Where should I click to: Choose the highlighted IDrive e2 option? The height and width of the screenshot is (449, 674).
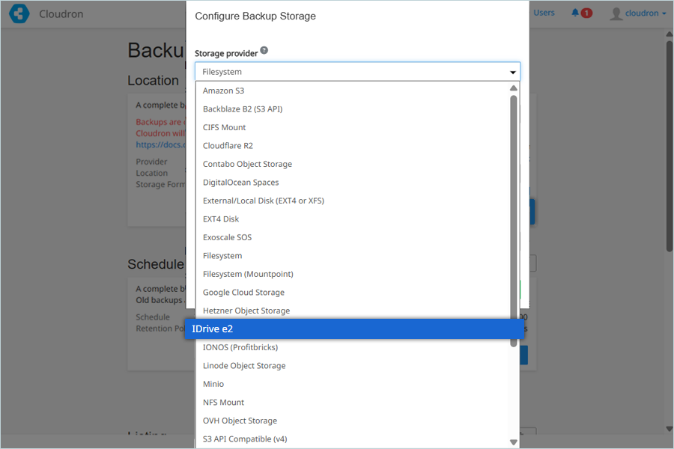click(x=355, y=329)
